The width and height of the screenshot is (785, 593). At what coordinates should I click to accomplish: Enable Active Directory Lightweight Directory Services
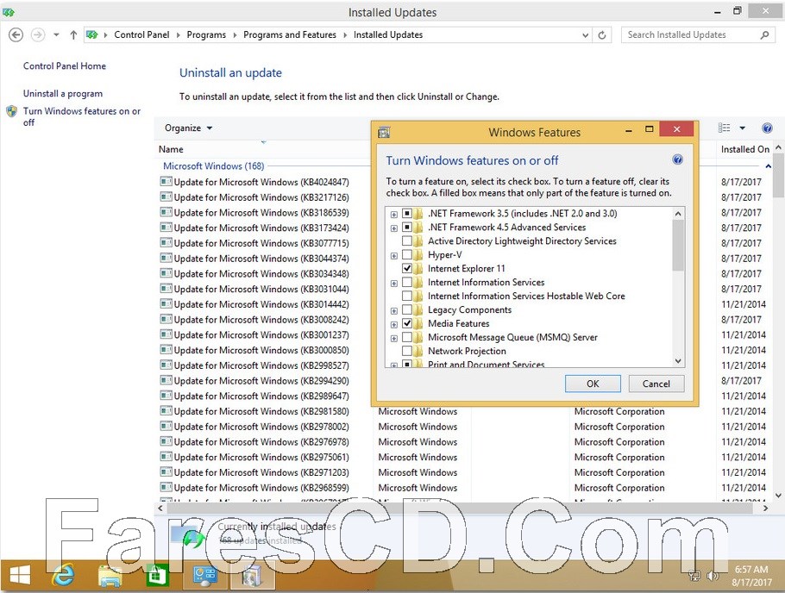(407, 241)
